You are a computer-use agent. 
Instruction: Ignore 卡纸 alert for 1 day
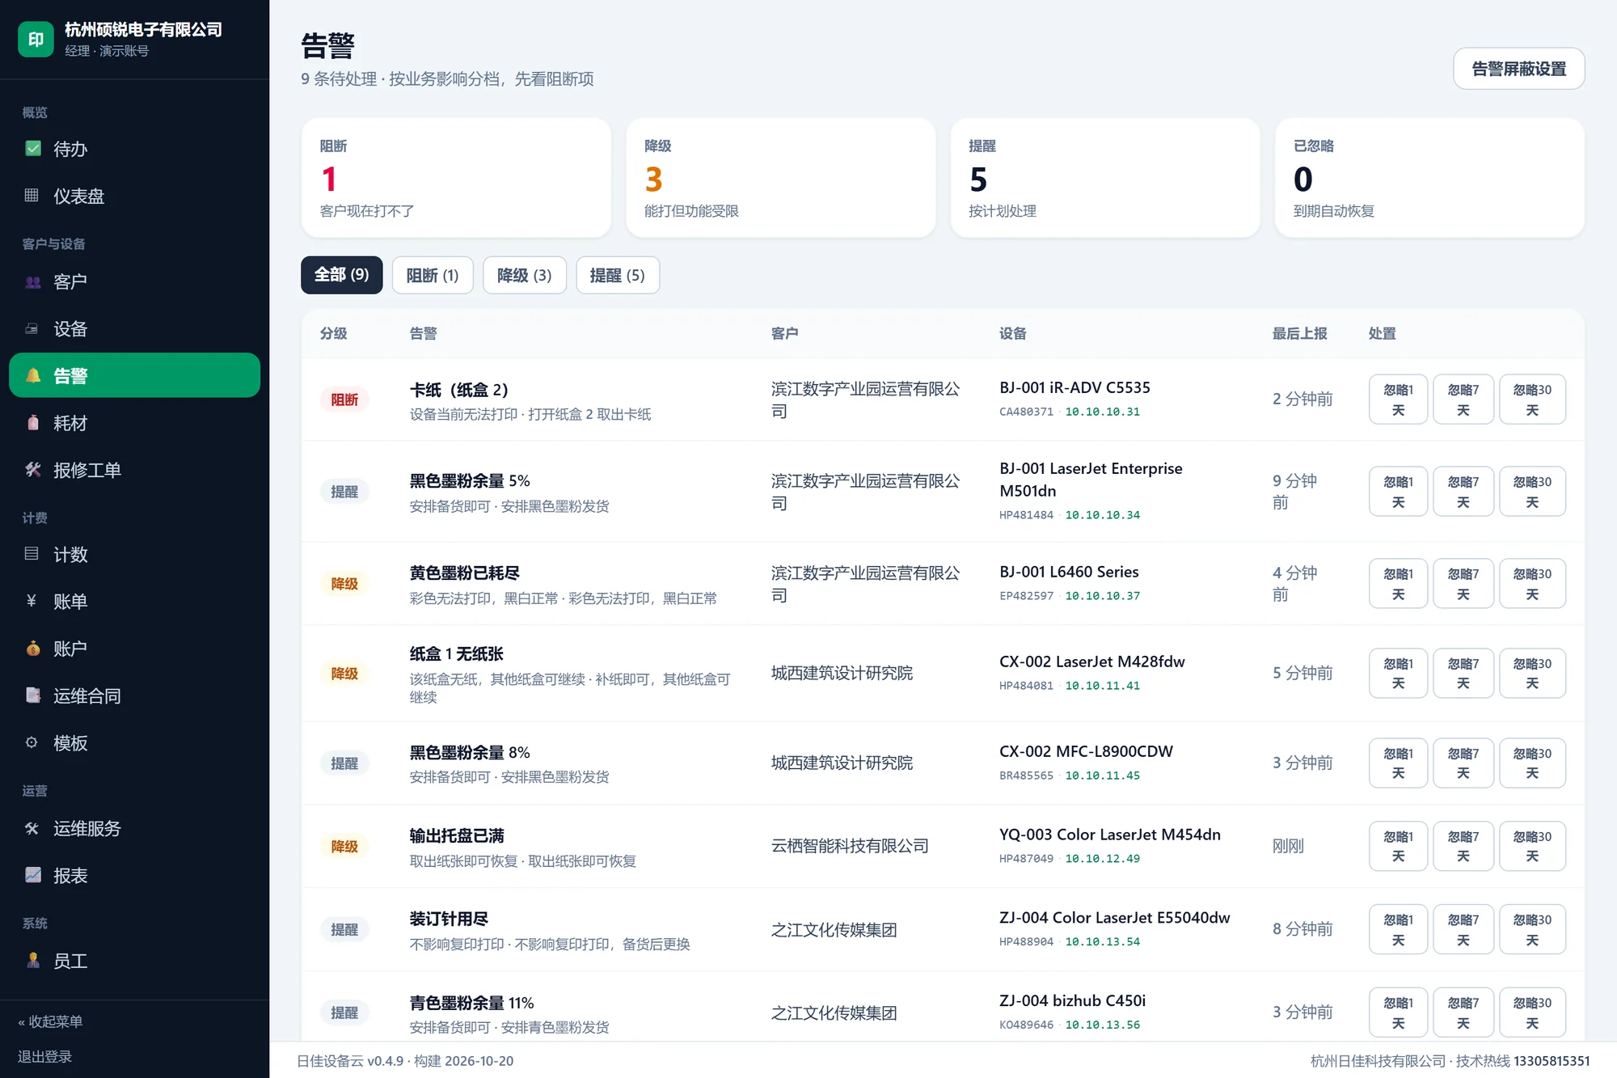pos(1398,399)
